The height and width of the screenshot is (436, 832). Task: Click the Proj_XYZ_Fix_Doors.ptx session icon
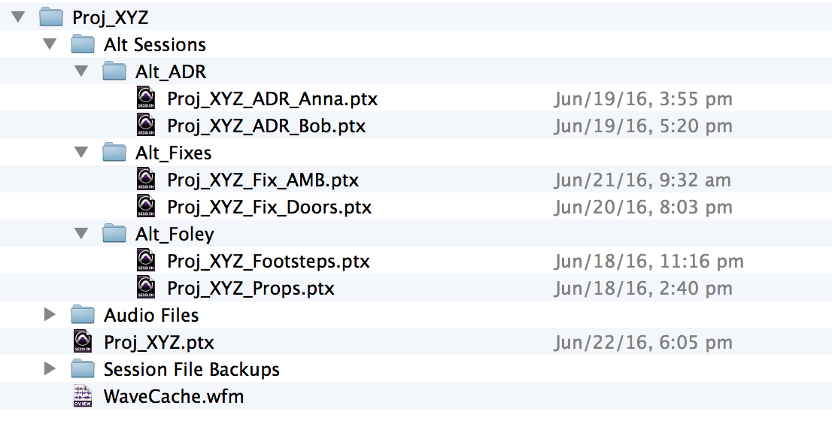click(147, 207)
